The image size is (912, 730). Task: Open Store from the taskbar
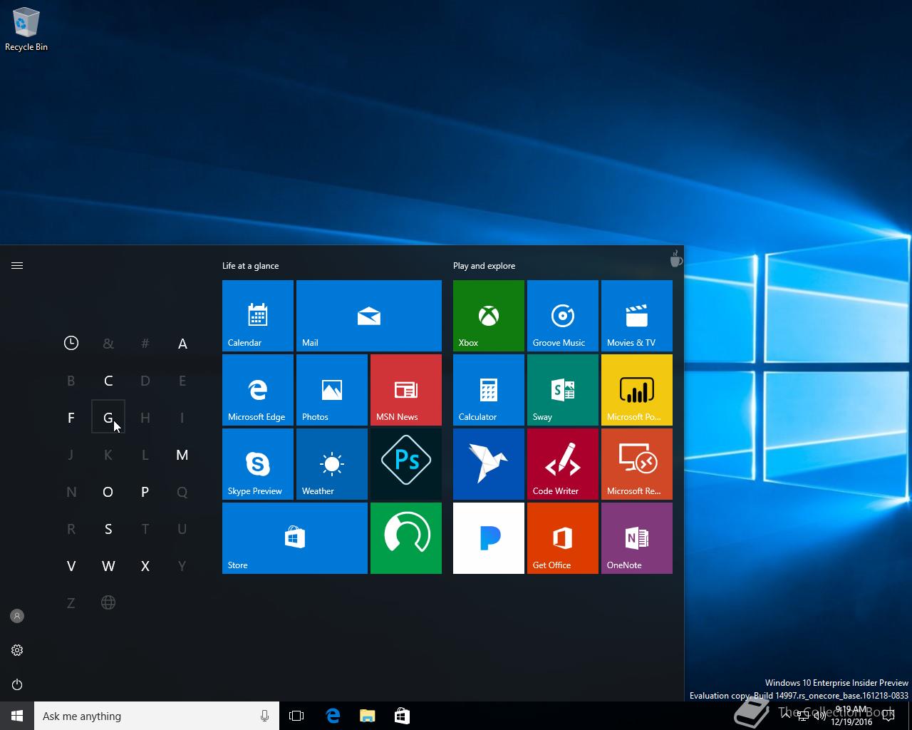coord(402,716)
